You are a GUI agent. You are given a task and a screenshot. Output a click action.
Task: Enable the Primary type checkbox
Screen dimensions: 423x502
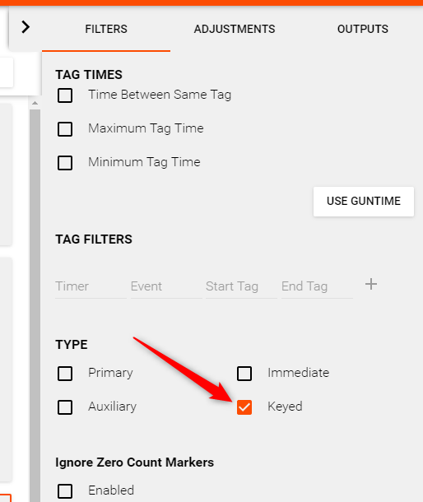(x=65, y=374)
